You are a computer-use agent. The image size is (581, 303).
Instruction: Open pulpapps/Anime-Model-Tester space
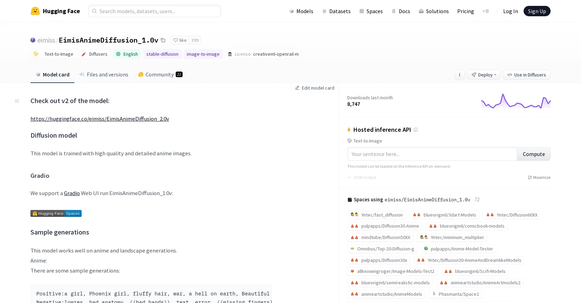click(459, 249)
